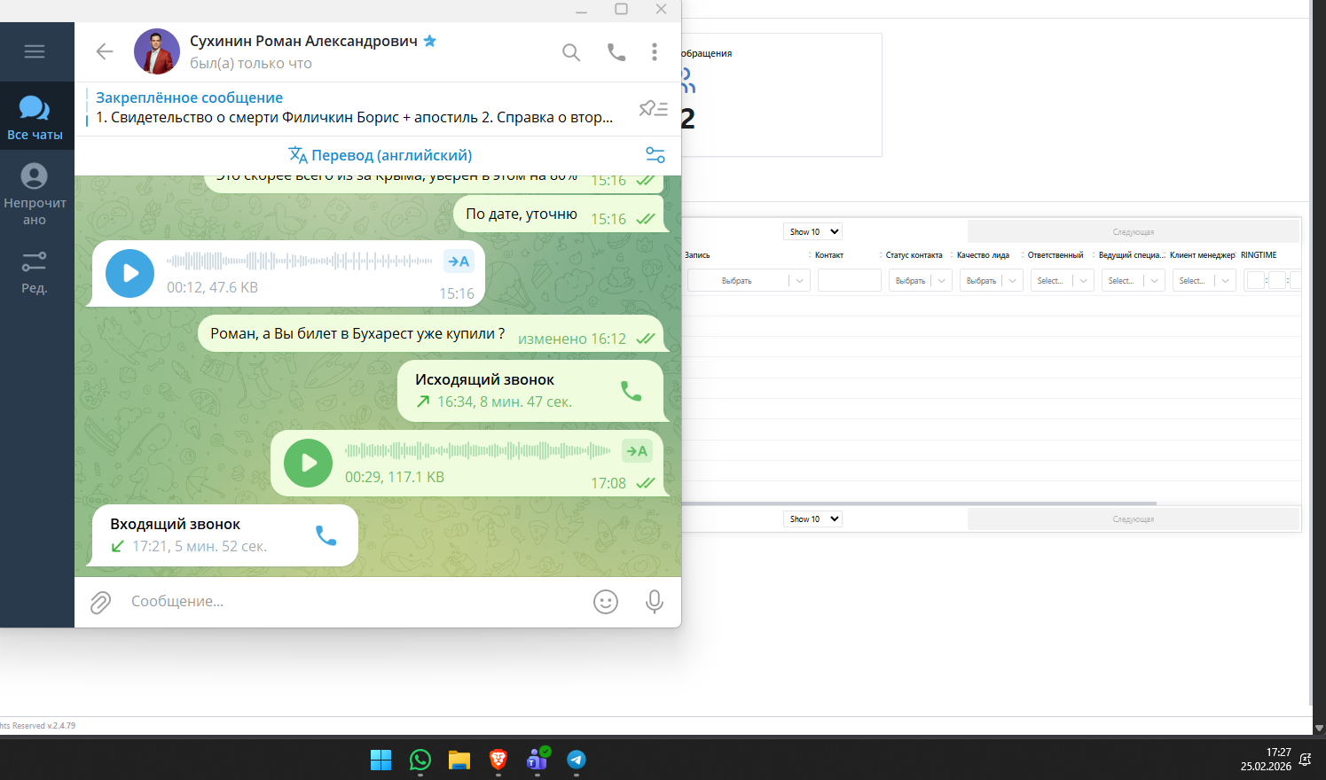1326x780 pixels.
Task: Play the 00:29 voice message
Action: (x=308, y=463)
